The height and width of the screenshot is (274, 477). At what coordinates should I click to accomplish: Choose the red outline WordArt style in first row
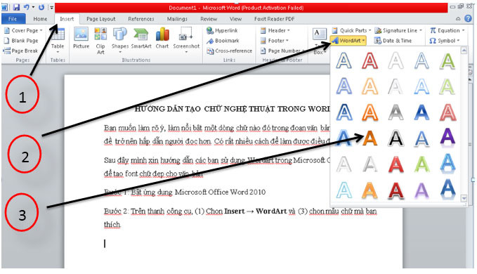pos(370,60)
